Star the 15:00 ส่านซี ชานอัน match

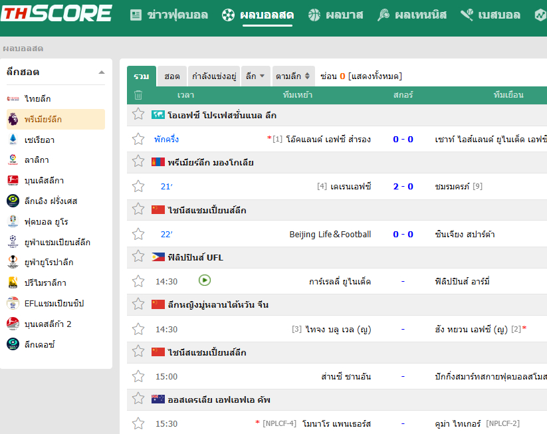click(x=138, y=376)
